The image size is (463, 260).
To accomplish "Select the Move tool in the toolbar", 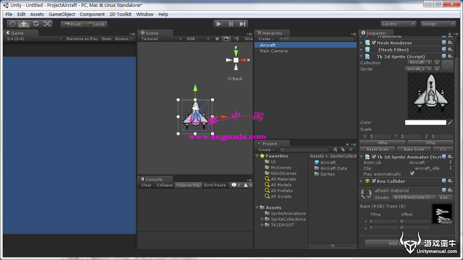I will coord(24,24).
